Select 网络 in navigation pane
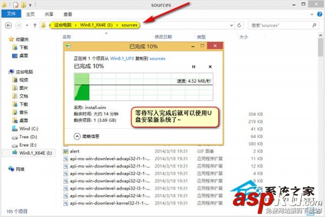 point(17,169)
